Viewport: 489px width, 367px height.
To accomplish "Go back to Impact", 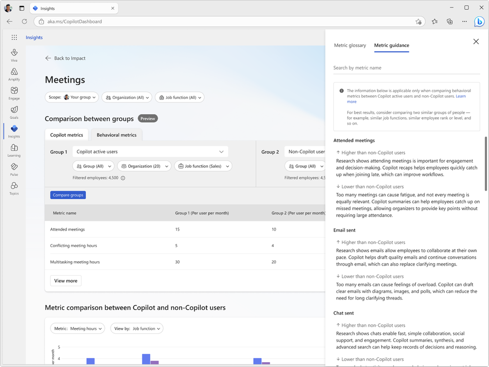I will coord(65,58).
